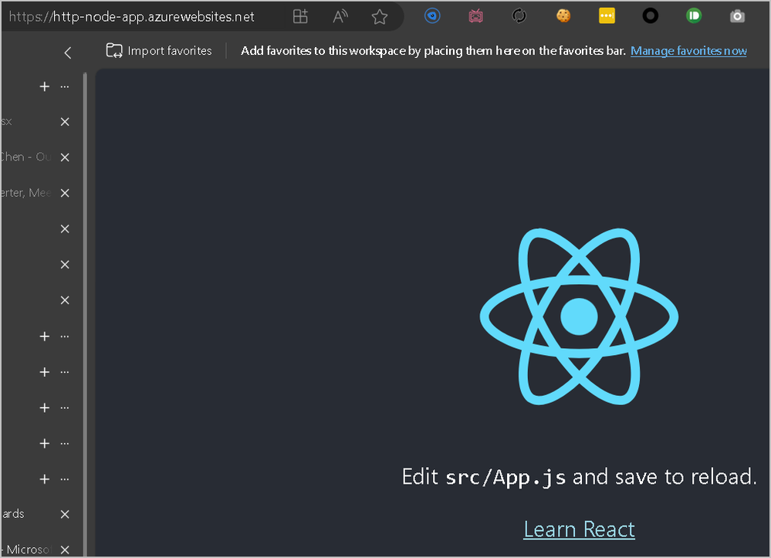
Task: Click the plus button directly above the 'sx' tab
Action: click(45, 86)
